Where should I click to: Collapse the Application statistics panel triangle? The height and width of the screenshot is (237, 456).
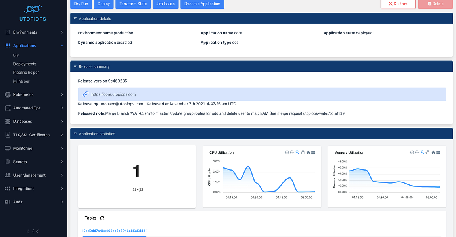(75, 134)
